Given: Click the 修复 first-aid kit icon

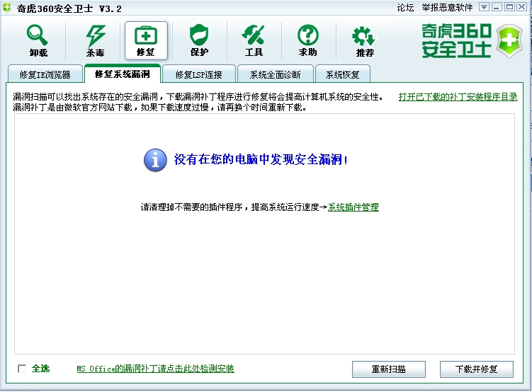Looking at the screenshot, I should tap(146, 35).
